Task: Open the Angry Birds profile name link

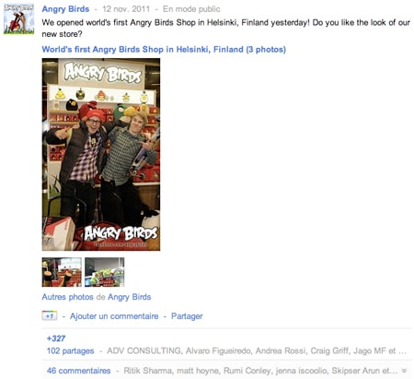Action: tap(65, 9)
